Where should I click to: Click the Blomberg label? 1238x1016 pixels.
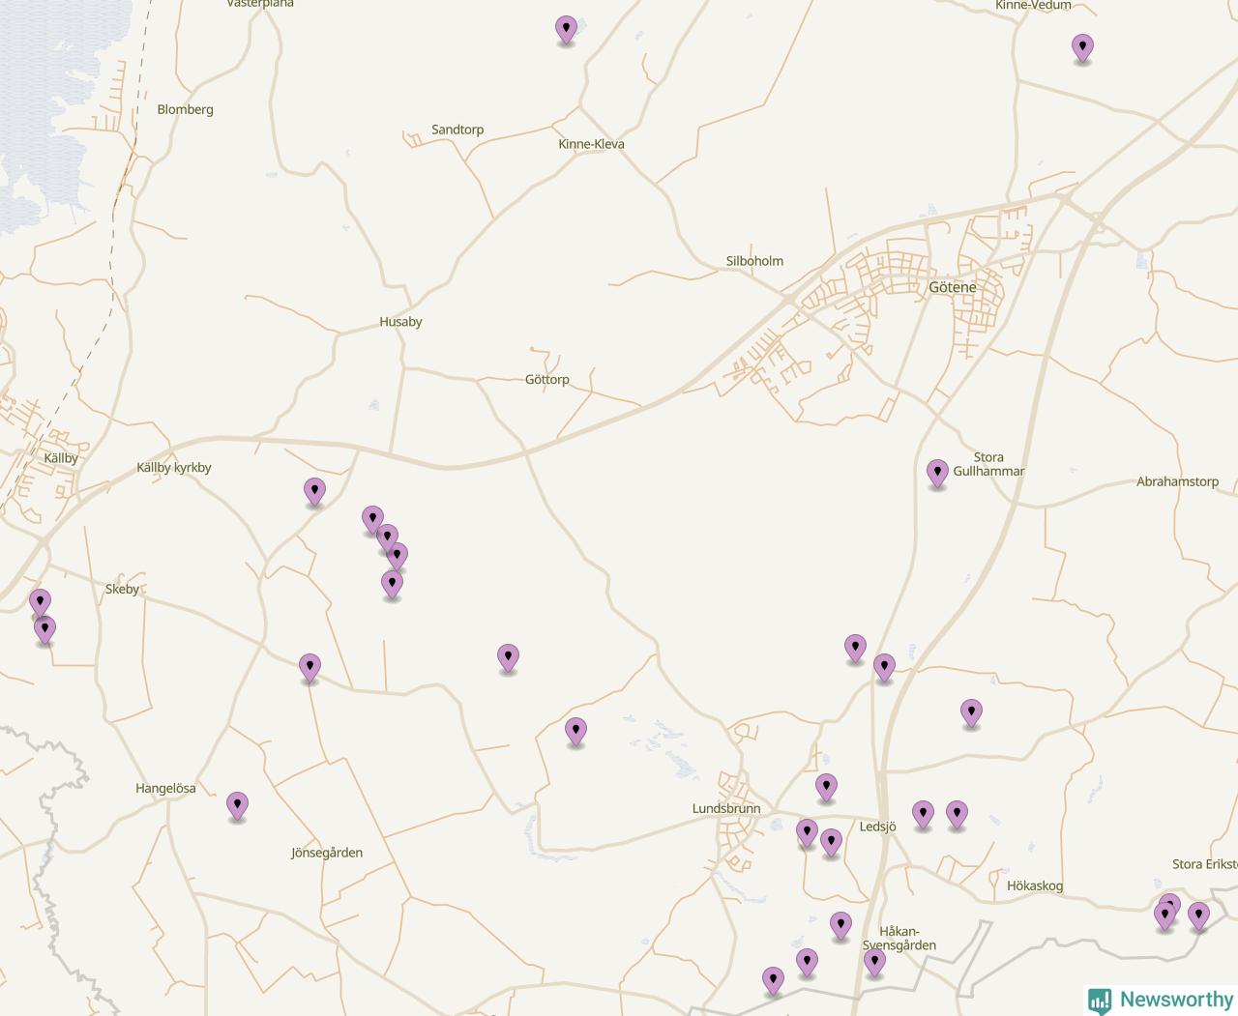[x=185, y=109]
